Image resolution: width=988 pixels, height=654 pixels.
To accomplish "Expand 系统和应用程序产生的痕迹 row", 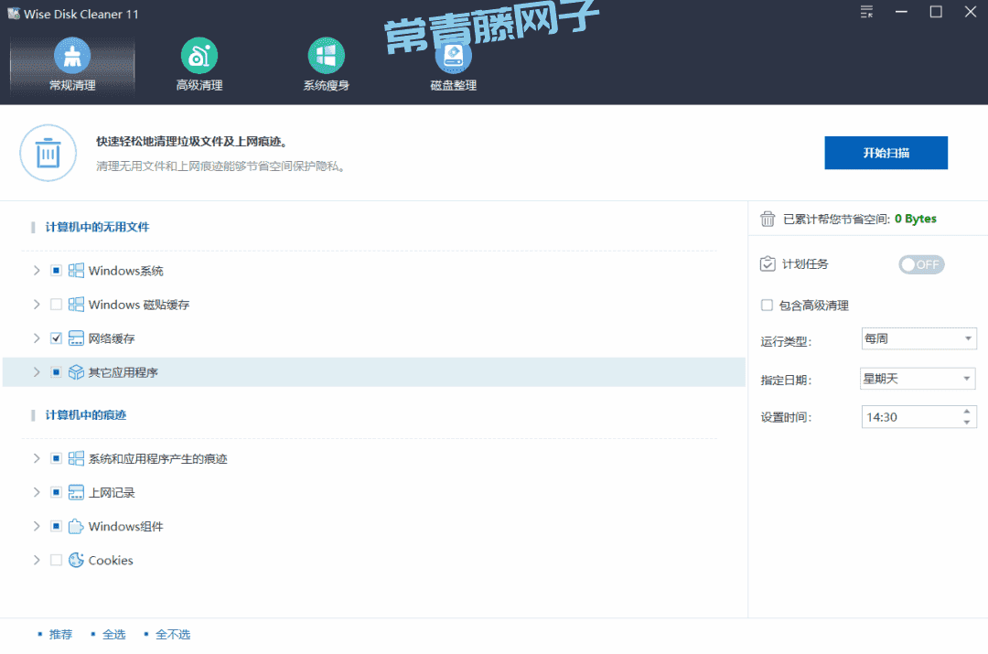I will [x=37, y=458].
